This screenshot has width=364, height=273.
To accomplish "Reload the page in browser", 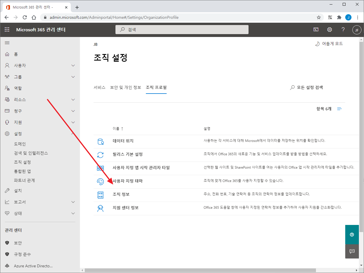I will coord(25,17).
